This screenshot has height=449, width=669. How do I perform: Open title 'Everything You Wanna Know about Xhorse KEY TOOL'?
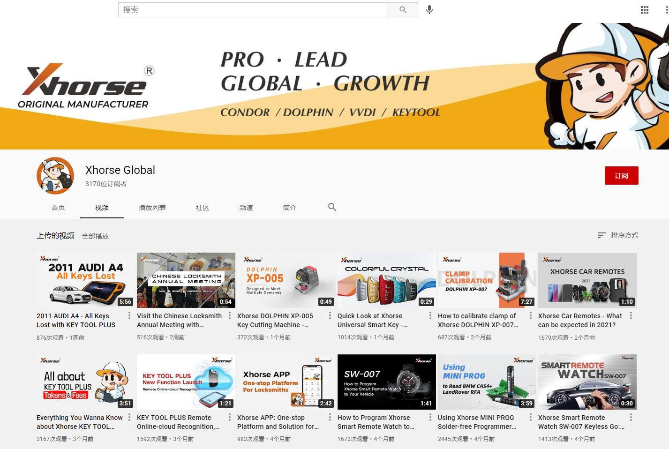pyautogui.click(x=80, y=422)
